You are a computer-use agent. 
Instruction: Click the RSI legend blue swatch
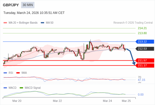(x=5, y=73)
